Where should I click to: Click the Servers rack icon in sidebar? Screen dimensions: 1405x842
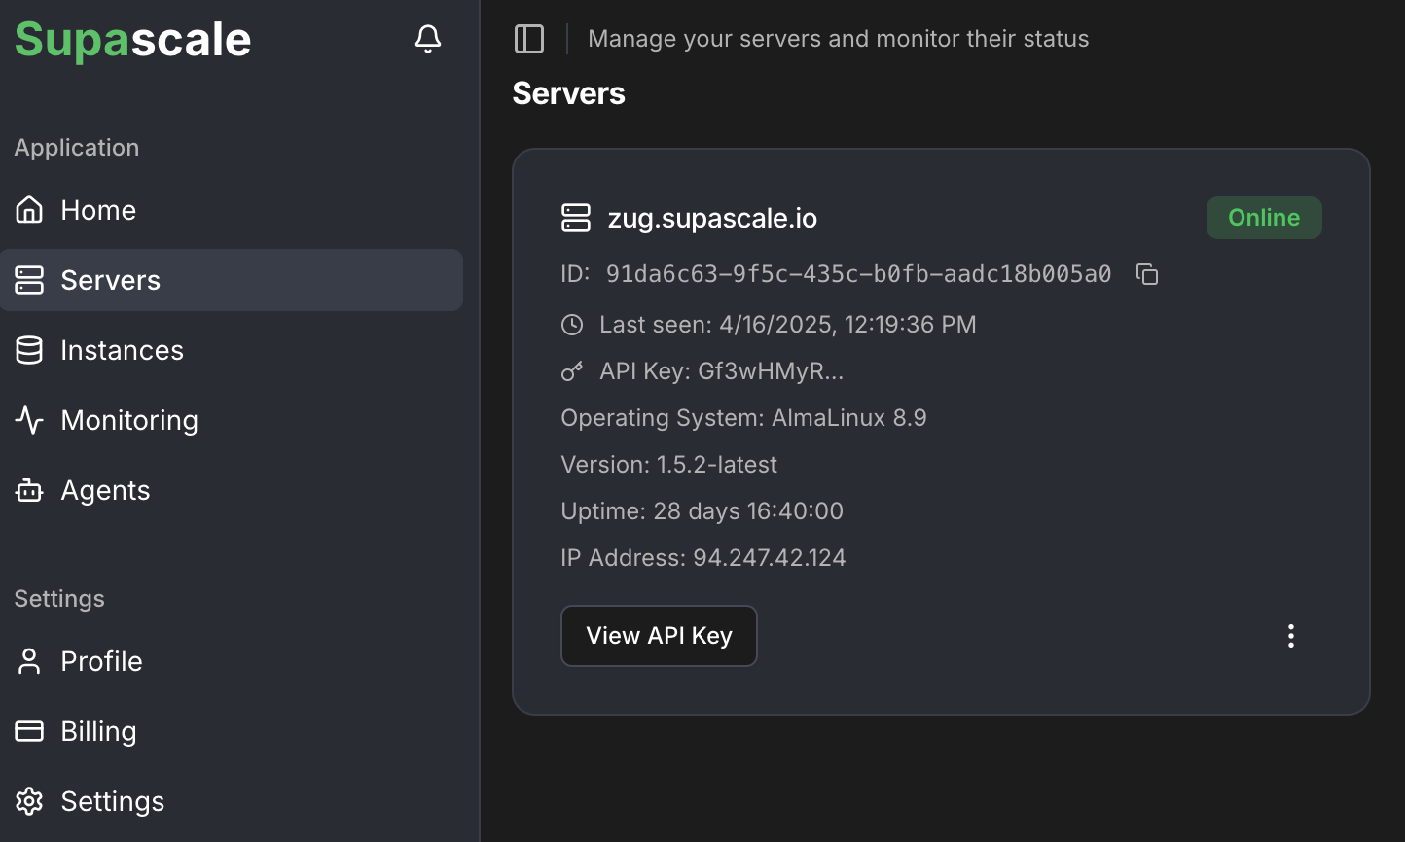29,280
